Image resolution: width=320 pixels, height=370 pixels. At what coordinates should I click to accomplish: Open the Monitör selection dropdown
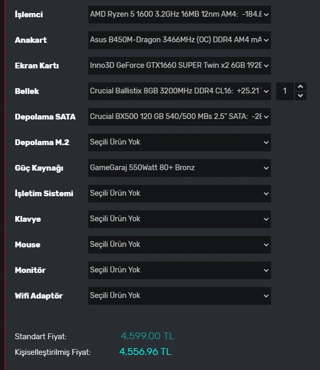coord(179,270)
